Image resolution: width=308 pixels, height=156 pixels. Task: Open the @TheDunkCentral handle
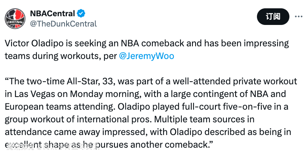point(63,24)
